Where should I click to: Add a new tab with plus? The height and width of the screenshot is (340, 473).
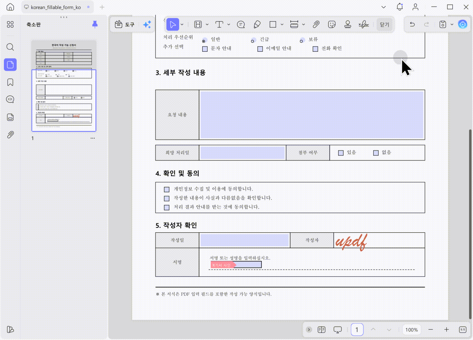pos(102,7)
